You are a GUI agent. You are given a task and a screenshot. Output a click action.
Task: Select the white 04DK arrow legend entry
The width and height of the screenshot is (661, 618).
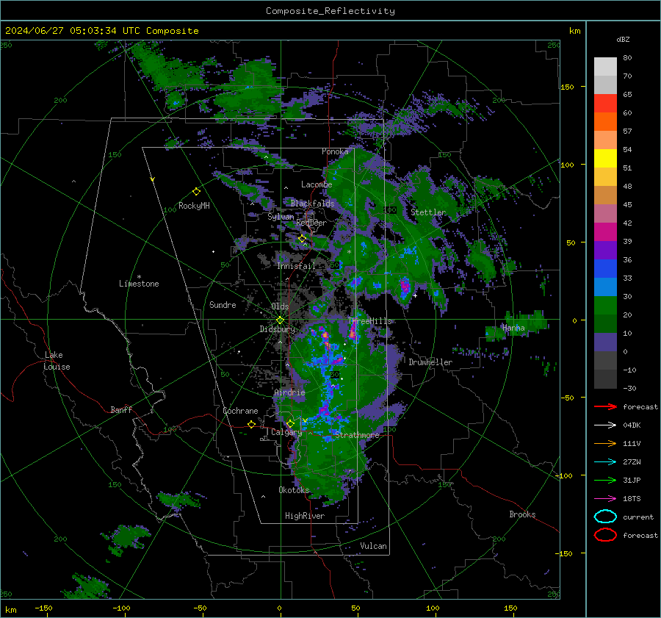click(605, 425)
